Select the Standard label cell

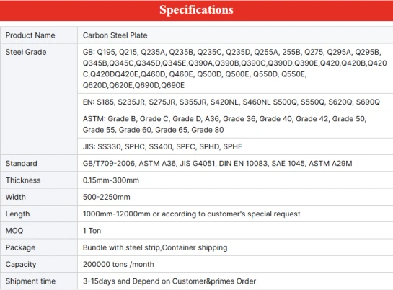tap(39, 164)
